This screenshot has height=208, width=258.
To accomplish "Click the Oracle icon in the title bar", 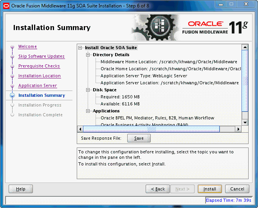I will tap(6, 6).
